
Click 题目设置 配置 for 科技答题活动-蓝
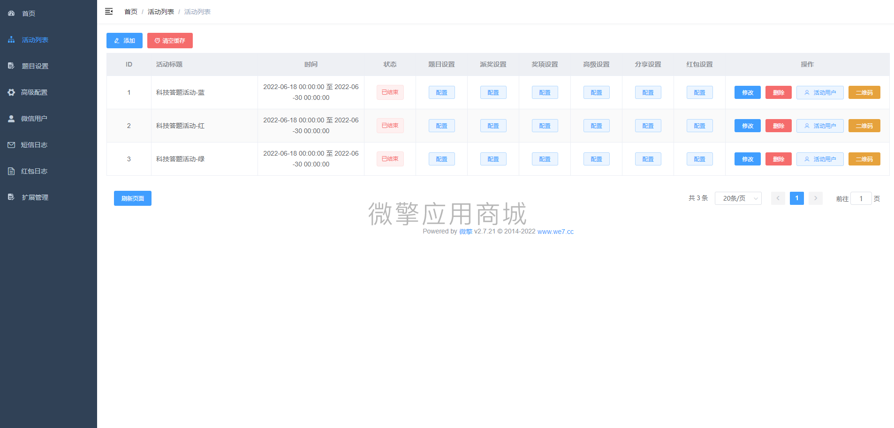[442, 92]
